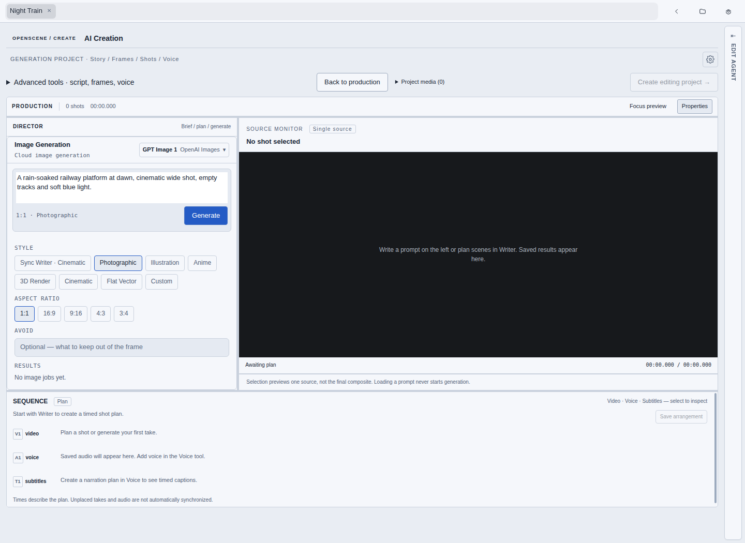Click the back chevron icon in top bar

click(x=676, y=11)
